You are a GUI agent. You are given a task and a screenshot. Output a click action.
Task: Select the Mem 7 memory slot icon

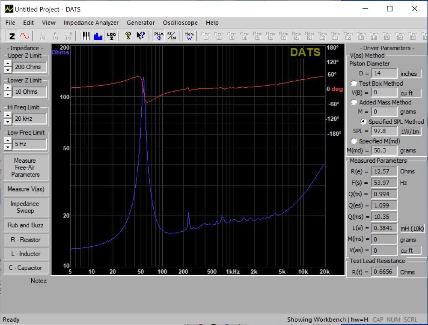283,36
